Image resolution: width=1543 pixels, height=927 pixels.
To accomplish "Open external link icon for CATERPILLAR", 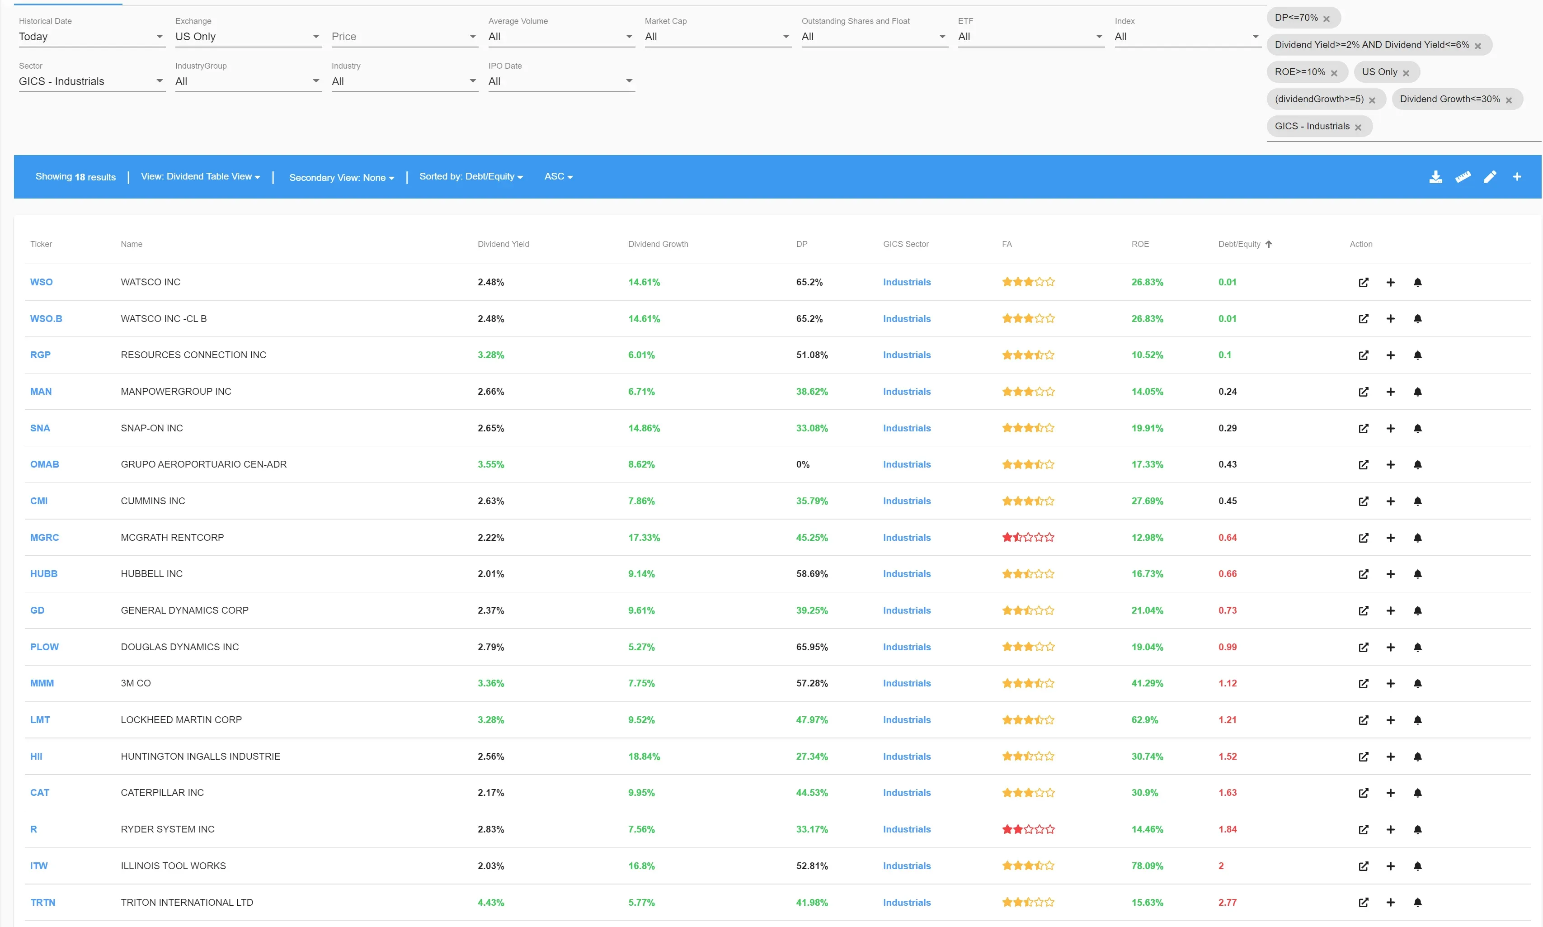I will click(x=1363, y=793).
